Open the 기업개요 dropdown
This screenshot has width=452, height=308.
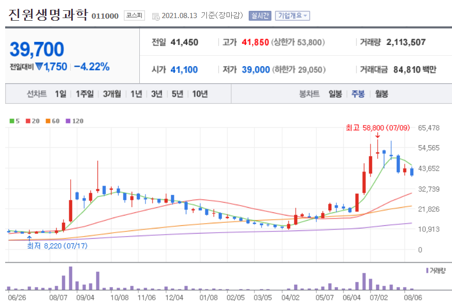pos(292,16)
